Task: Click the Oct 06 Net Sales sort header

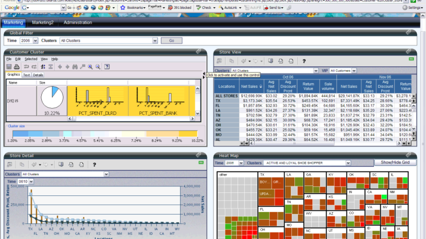Action: click(x=251, y=87)
